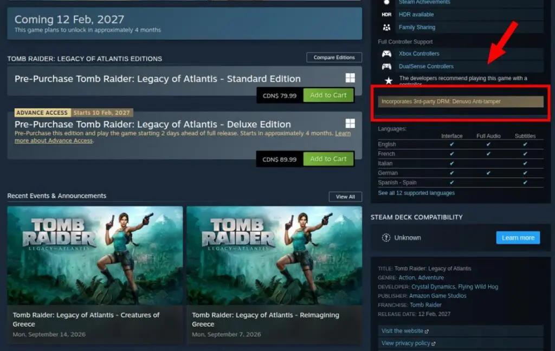Open Creatures of Greece announcement title
The width and height of the screenshot is (555, 351).
pyautogui.click(x=86, y=320)
